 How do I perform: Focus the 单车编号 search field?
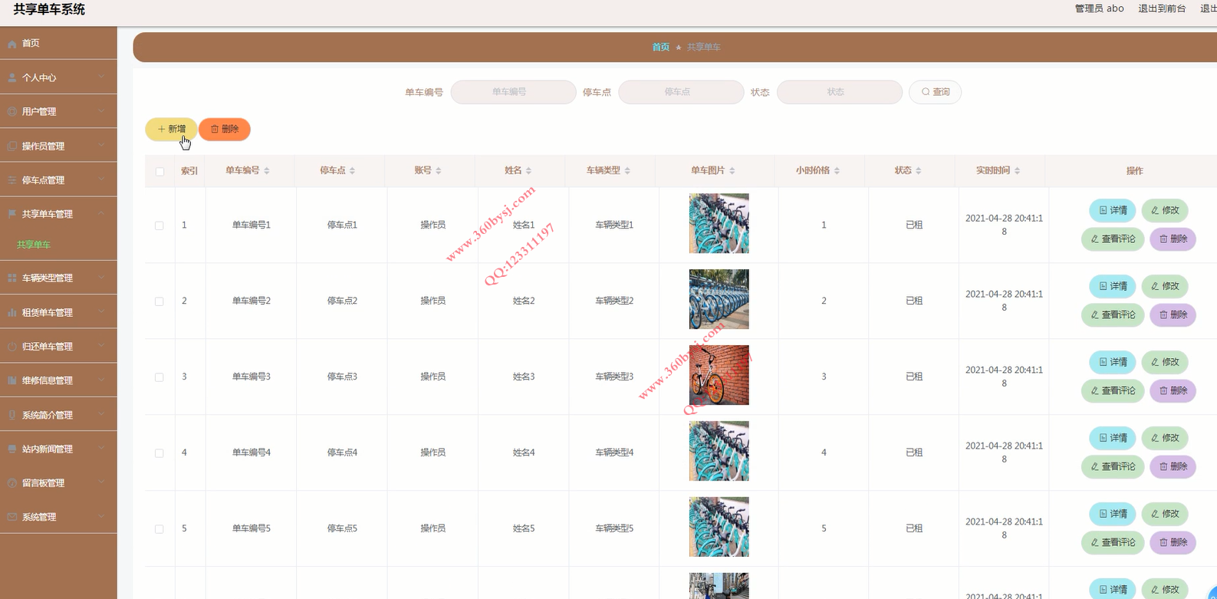[513, 92]
